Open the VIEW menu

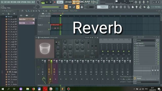point(19,2)
